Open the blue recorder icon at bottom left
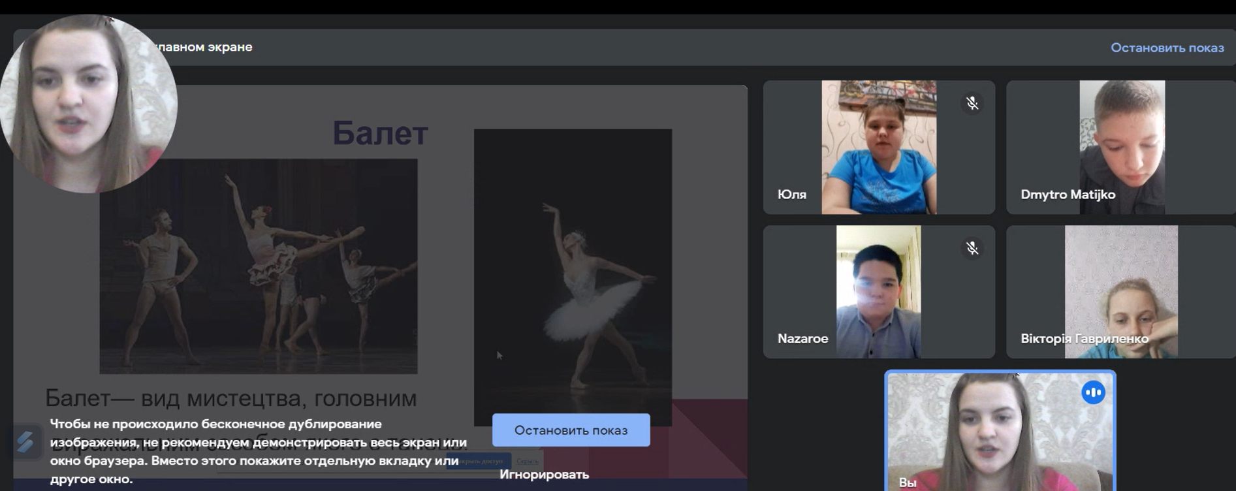The image size is (1236, 491). point(25,442)
